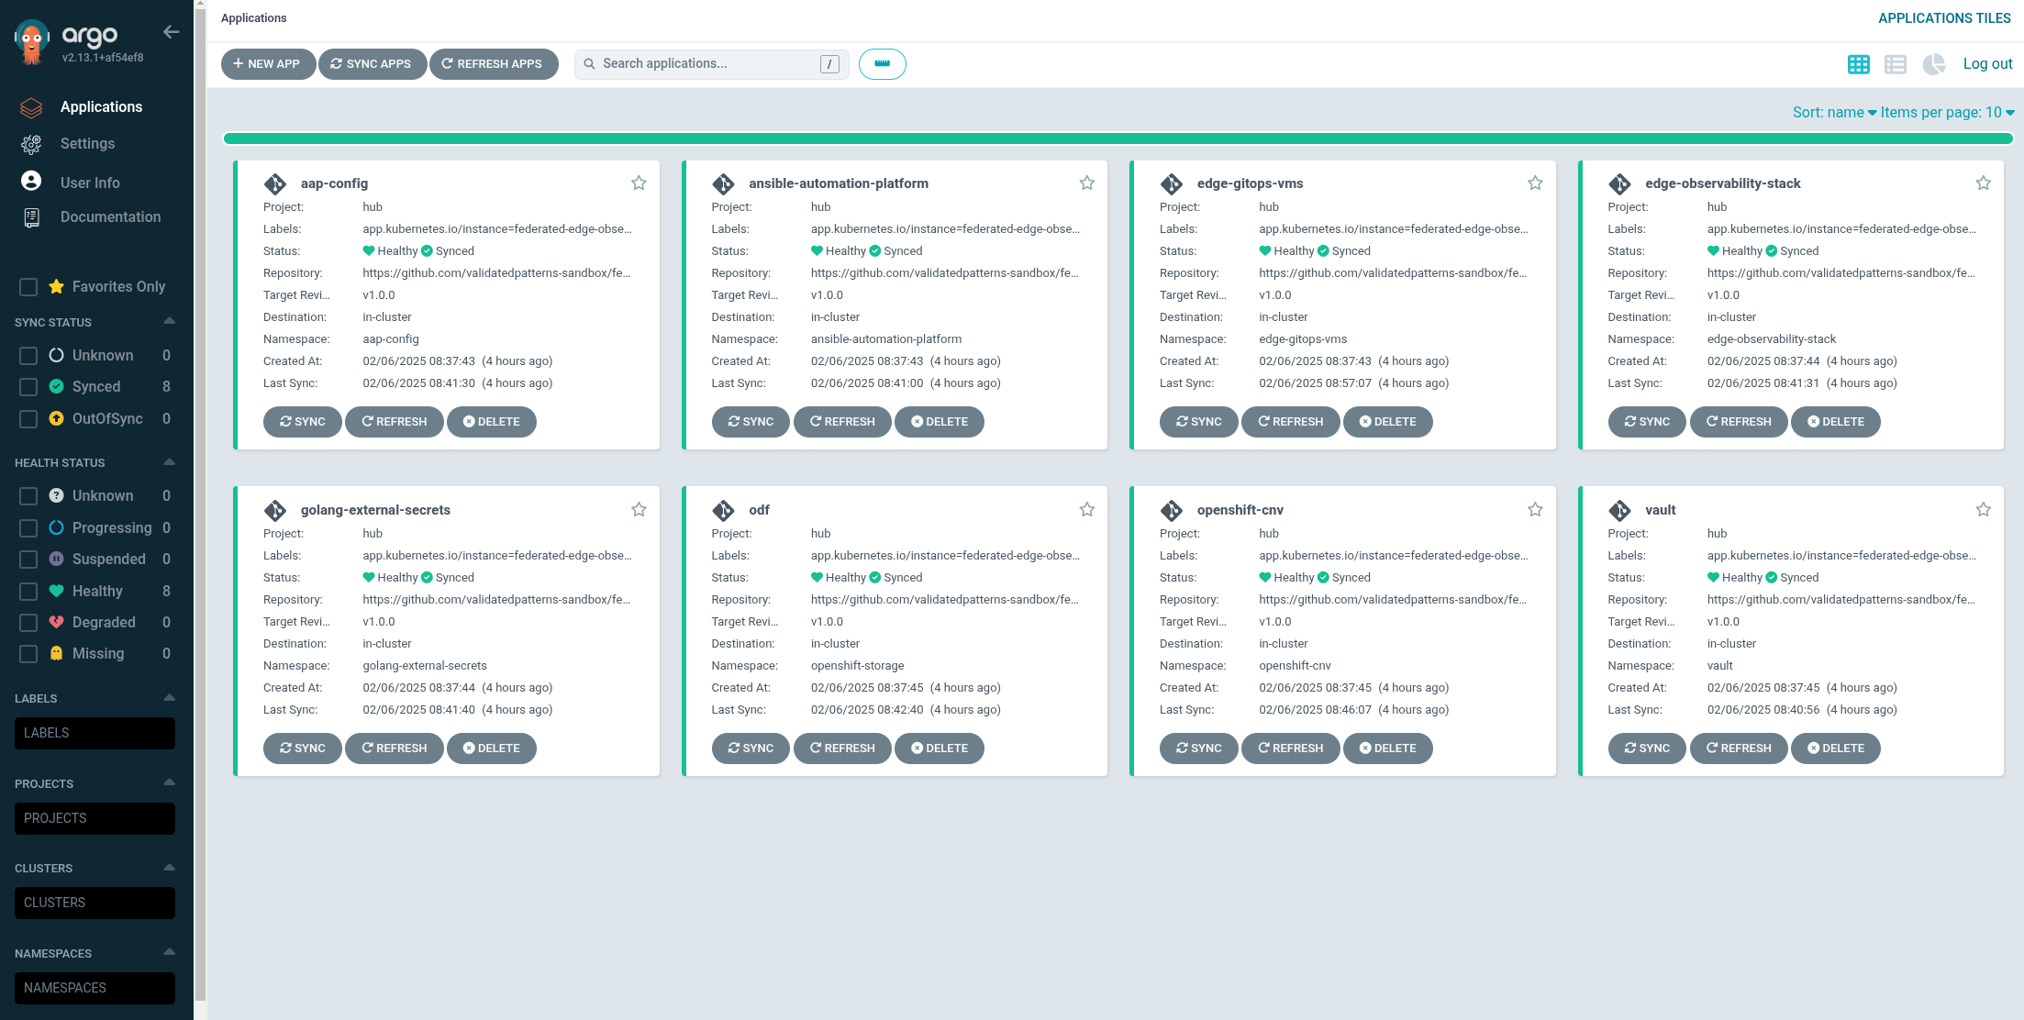
Task: Click the Clusters filter input
Action: tap(95, 904)
